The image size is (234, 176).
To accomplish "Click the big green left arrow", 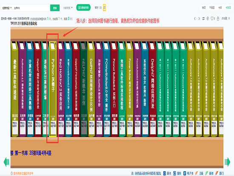I will coord(6,162).
